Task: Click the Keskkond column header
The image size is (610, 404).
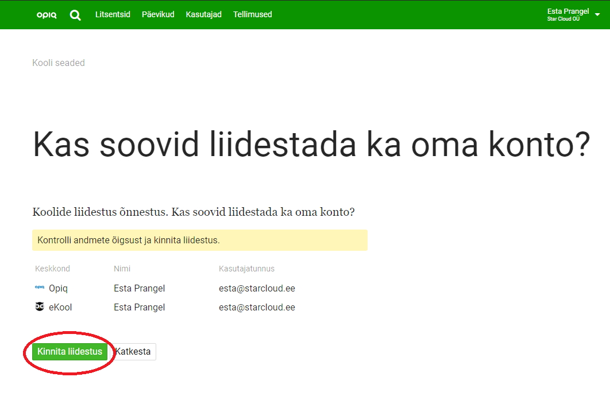Action: 52,269
